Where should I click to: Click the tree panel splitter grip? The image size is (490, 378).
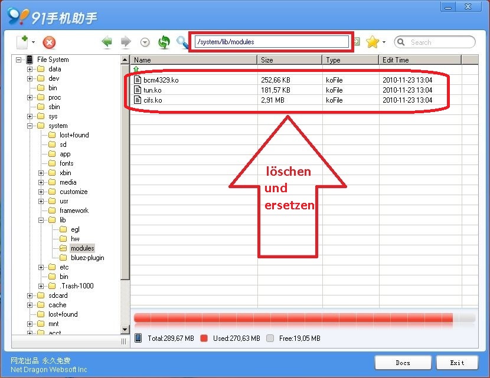coord(124,341)
